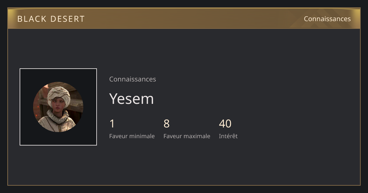368x193 pixels.
Task: Select the grey Connaissances label above the name
Action: tap(132, 79)
